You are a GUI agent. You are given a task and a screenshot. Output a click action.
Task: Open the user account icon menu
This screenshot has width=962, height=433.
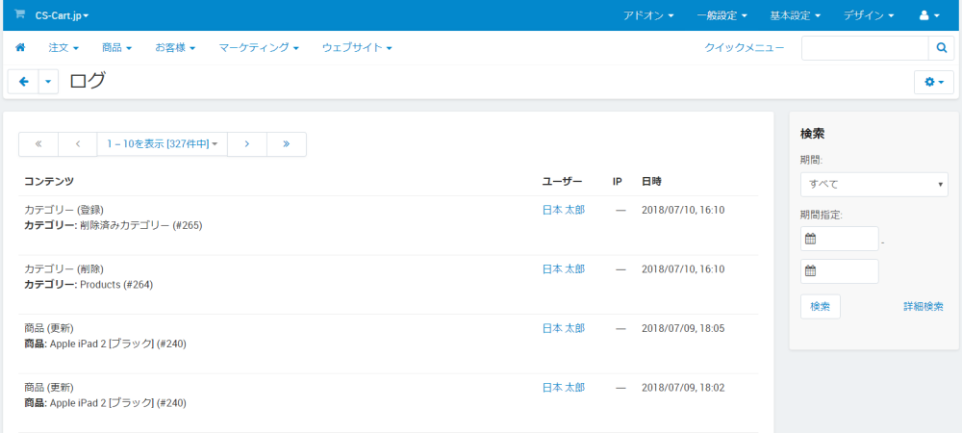click(929, 15)
